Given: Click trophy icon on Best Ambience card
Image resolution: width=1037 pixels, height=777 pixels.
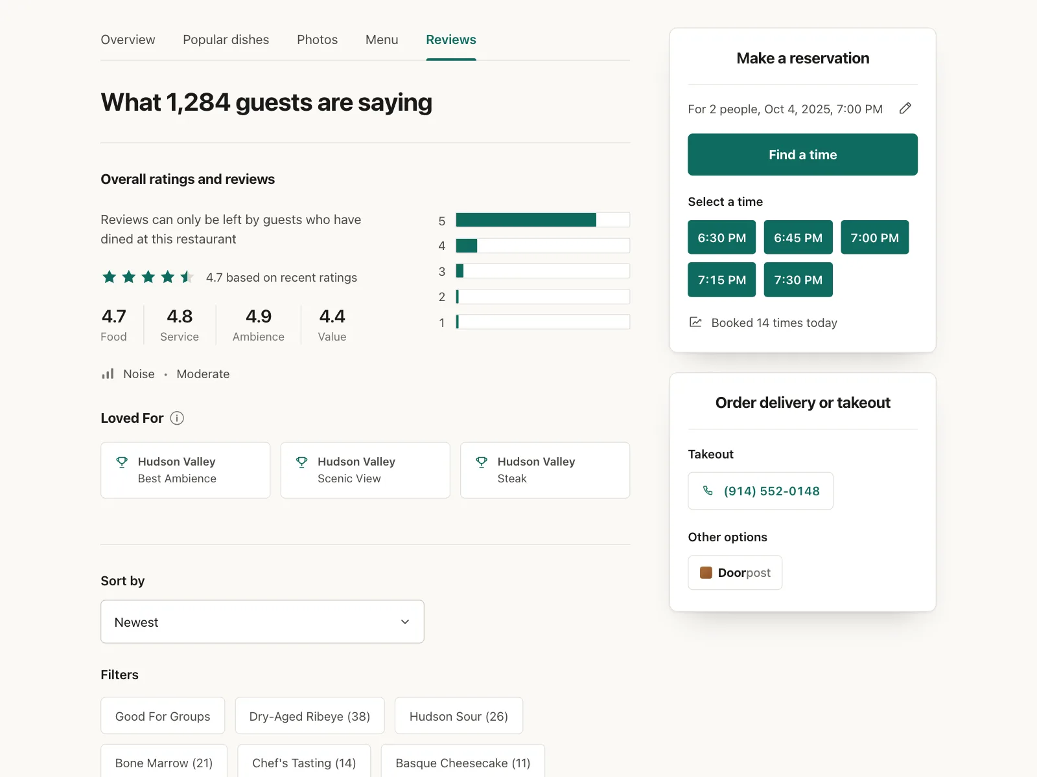Looking at the screenshot, I should 122,462.
